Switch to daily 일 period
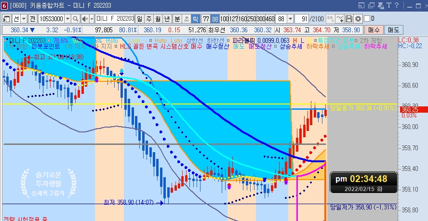 click(x=139, y=19)
